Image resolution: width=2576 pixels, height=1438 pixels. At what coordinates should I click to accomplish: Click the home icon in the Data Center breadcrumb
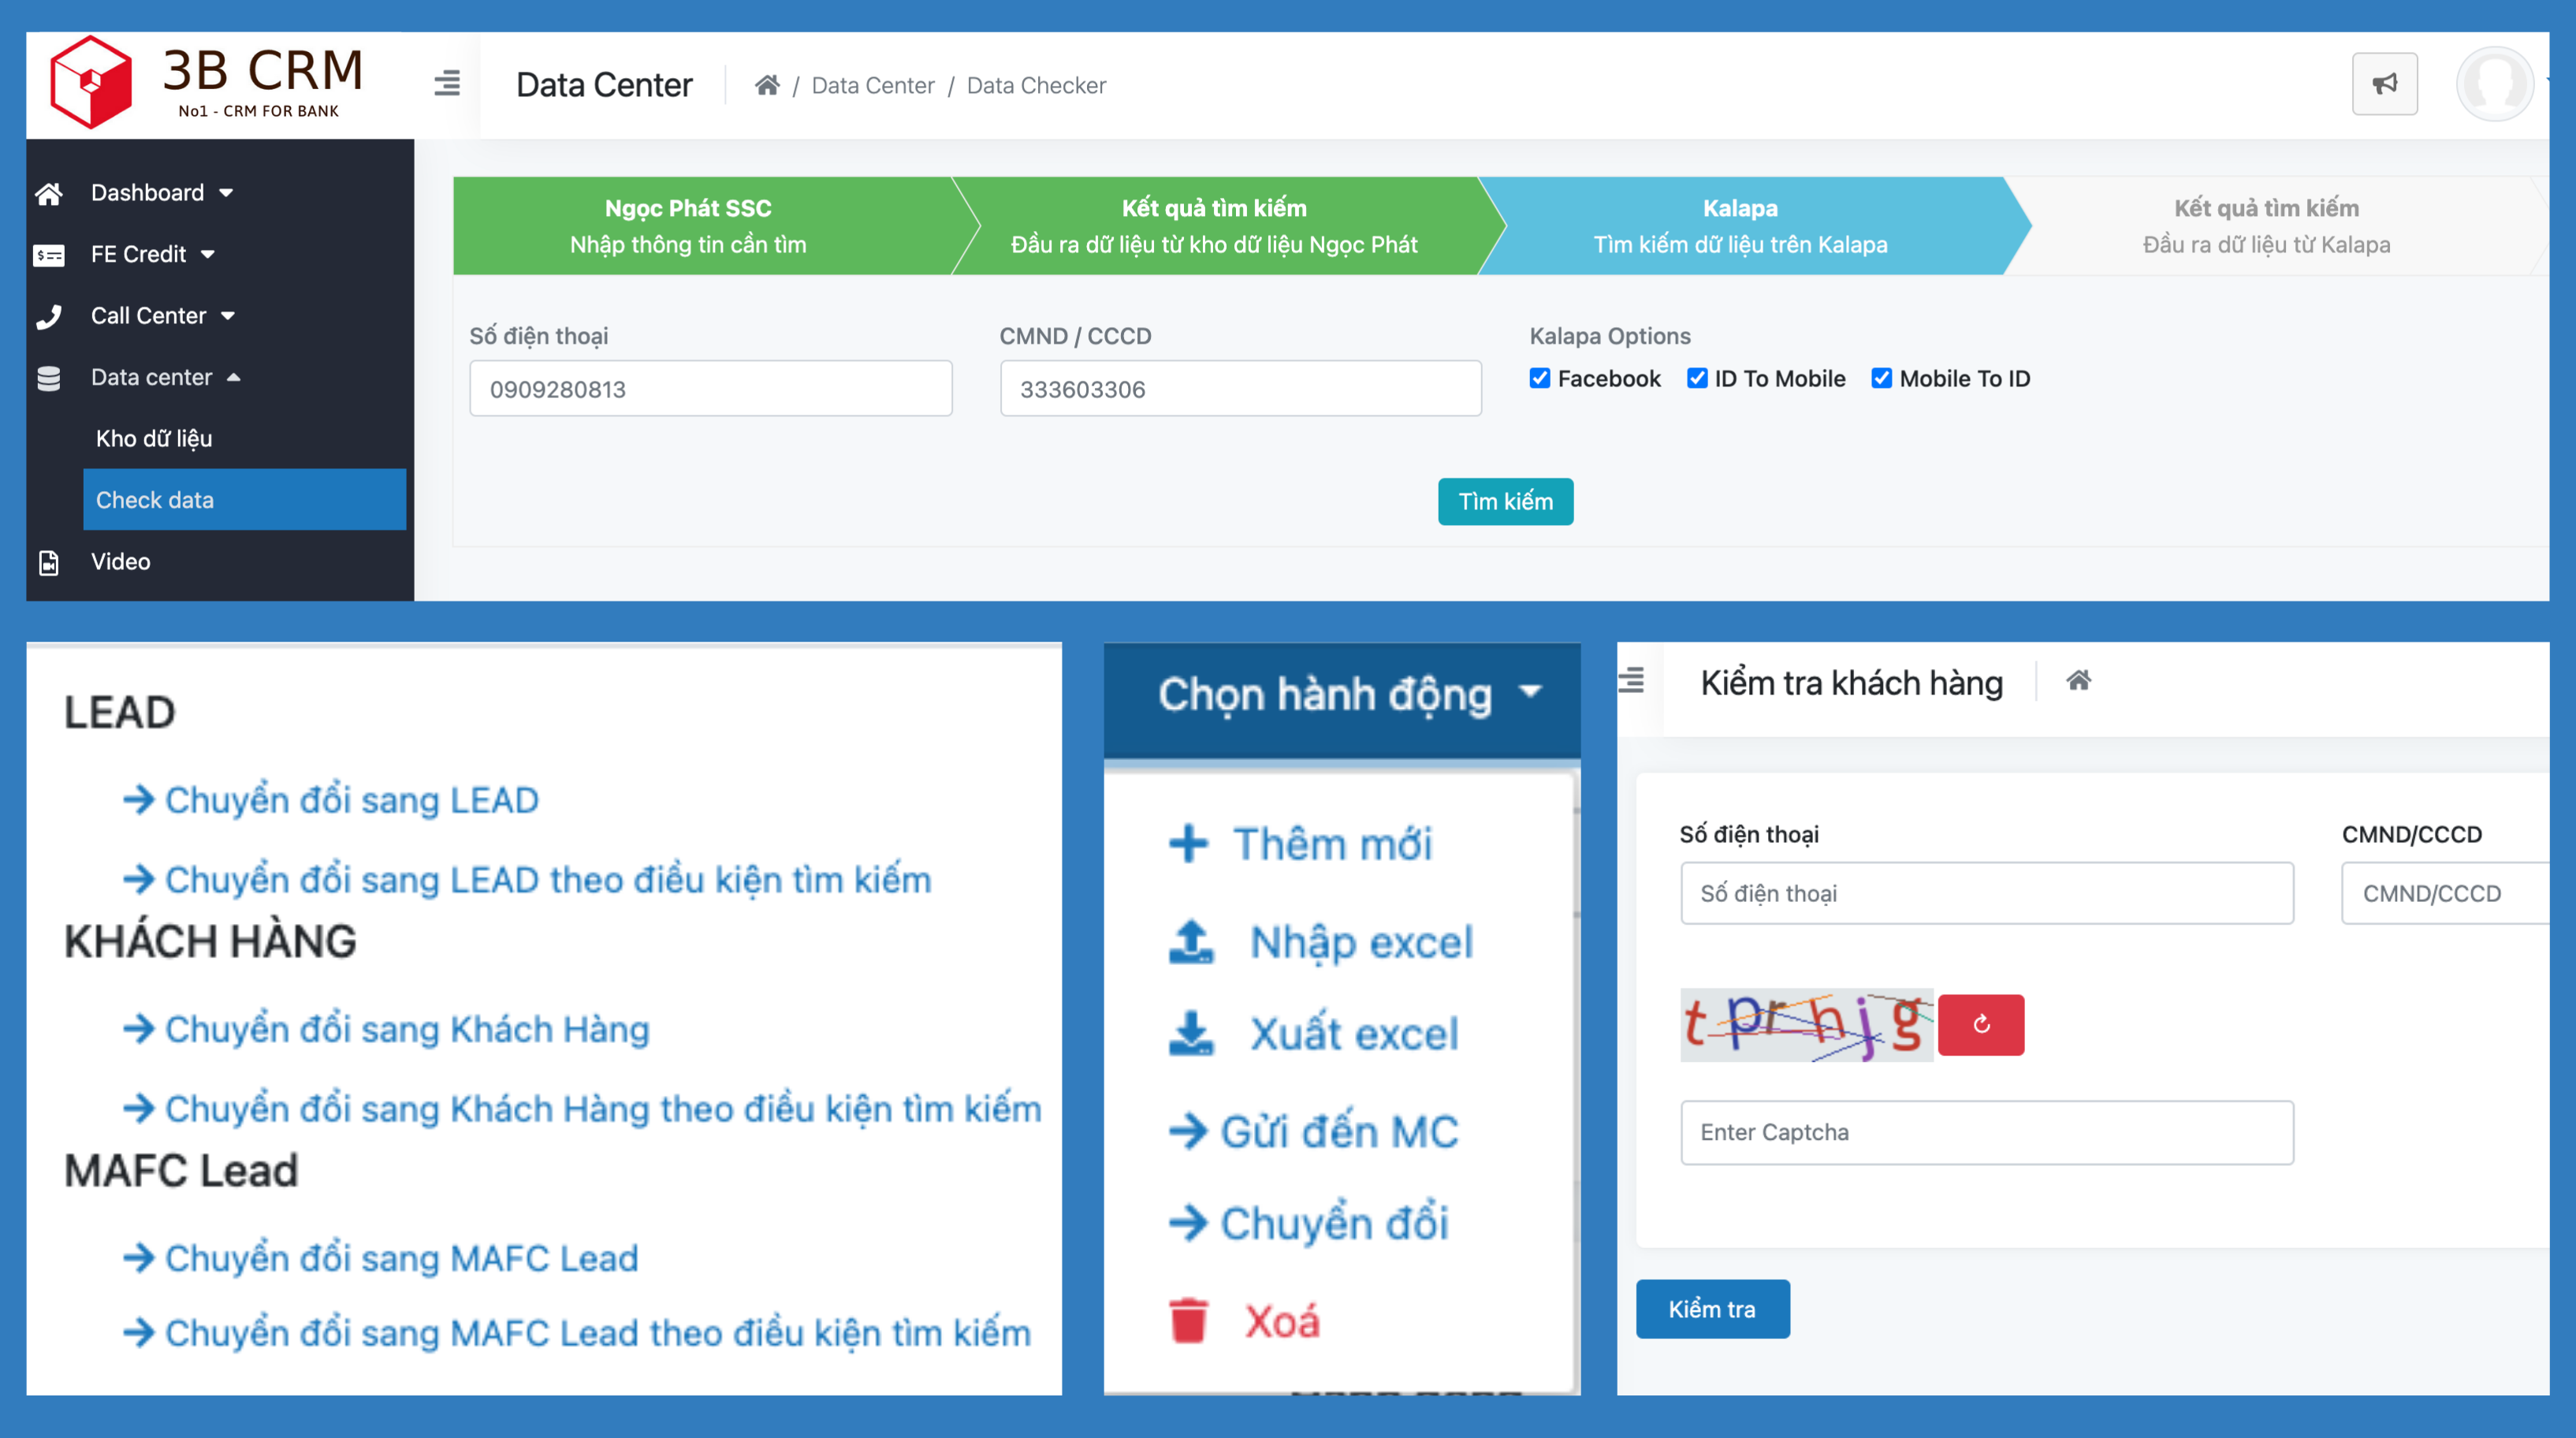tap(767, 85)
